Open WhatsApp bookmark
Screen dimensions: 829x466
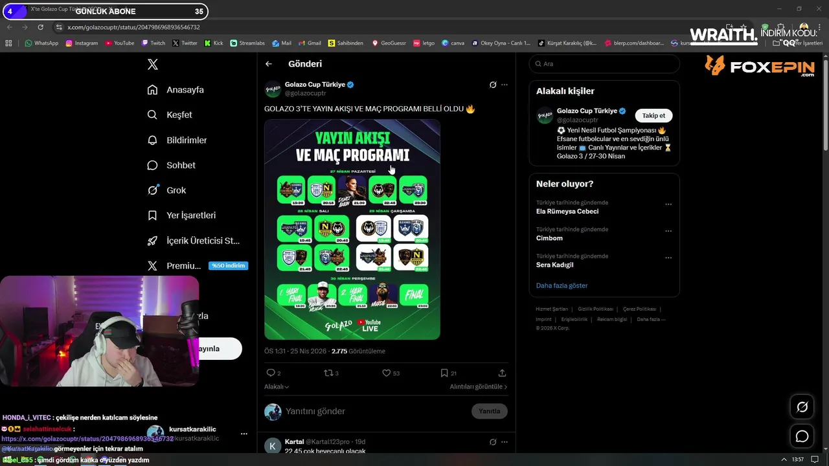(x=41, y=43)
